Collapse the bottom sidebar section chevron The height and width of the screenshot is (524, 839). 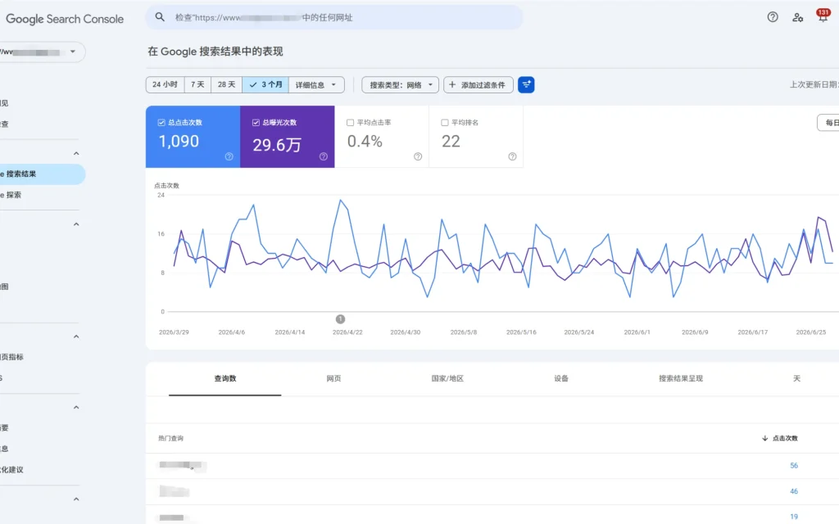pyautogui.click(x=76, y=499)
